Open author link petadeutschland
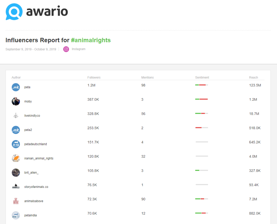This screenshot has width=277, height=224. 35,144
